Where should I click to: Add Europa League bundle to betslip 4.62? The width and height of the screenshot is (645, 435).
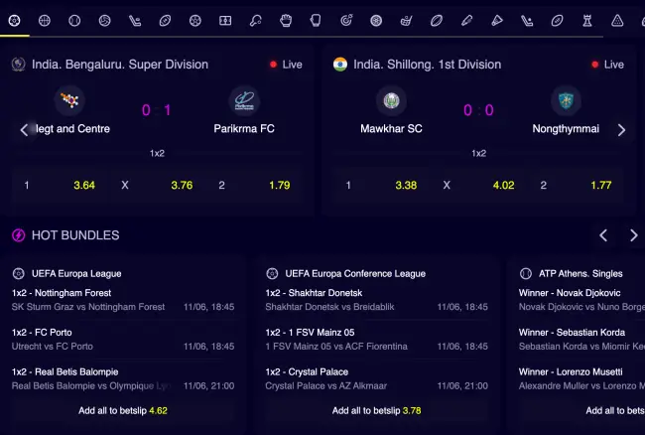point(123,409)
